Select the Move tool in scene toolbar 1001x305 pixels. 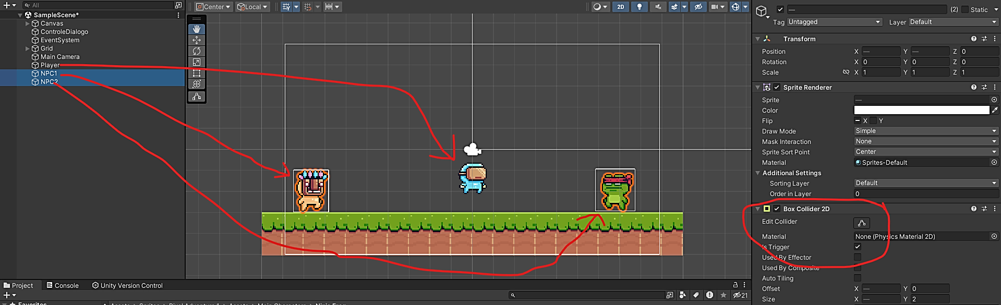click(197, 40)
